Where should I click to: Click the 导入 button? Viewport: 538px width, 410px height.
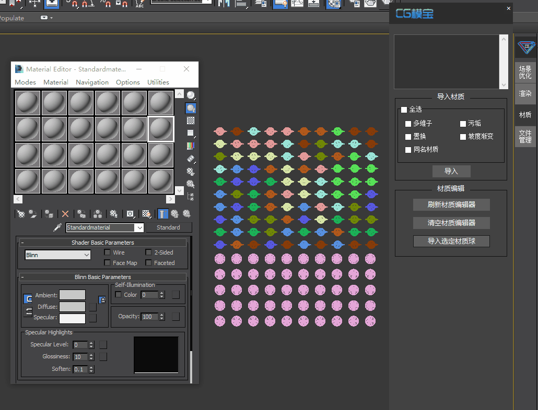click(x=451, y=171)
